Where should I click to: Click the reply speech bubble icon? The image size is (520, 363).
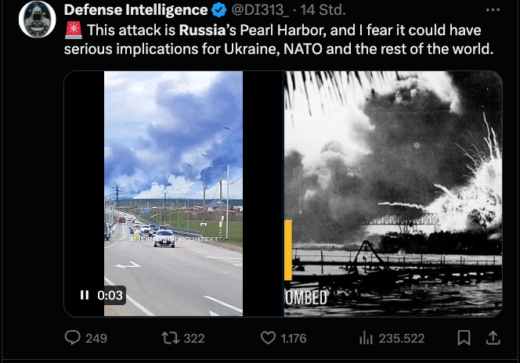pyautogui.click(x=73, y=338)
